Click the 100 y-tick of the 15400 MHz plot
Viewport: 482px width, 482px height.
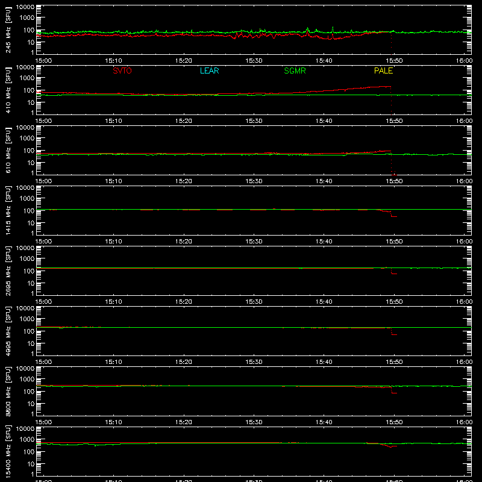point(29,451)
